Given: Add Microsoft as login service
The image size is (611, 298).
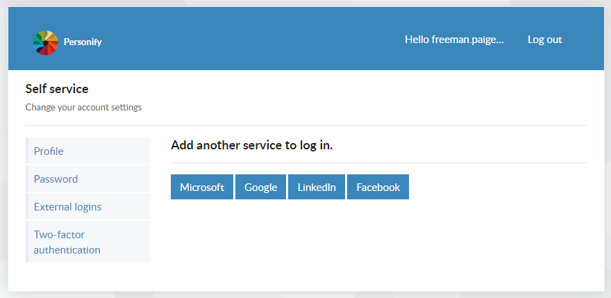Looking at the screenshot, I should 202,187.
